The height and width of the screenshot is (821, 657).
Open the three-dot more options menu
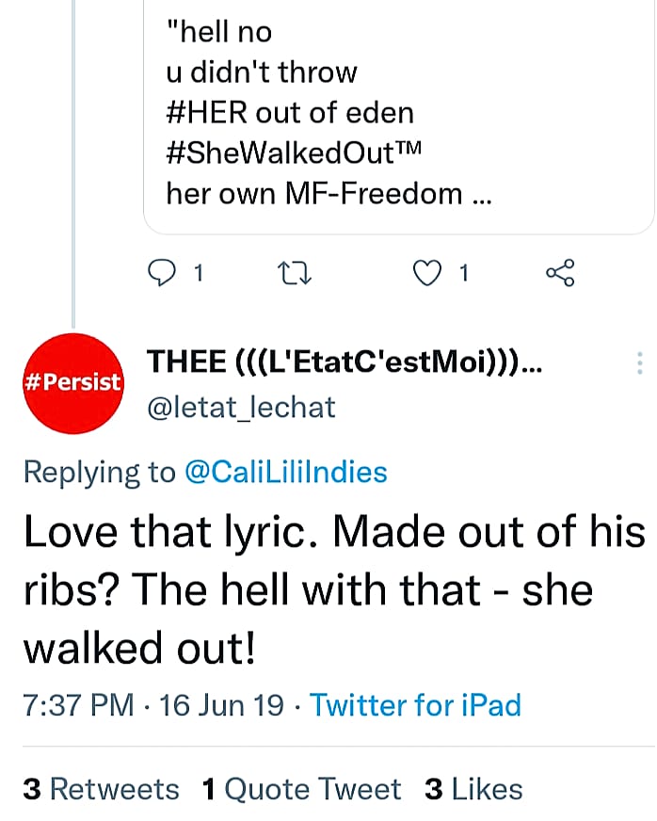tap(640, 363)
